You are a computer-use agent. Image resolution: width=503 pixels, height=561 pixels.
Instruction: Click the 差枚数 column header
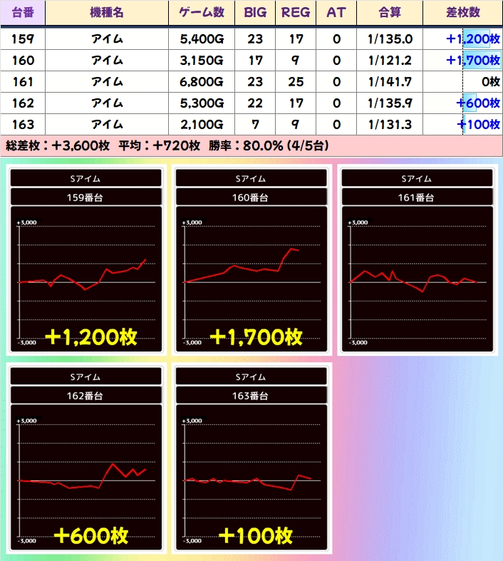[462, 12]
